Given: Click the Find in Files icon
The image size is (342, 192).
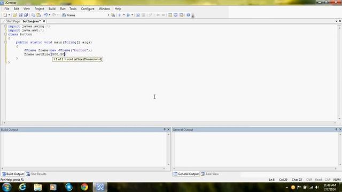Looking at the screenshot, I should pos(113,15).
